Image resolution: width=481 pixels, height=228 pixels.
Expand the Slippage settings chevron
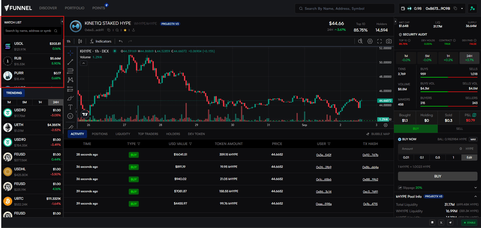[x=475, y=188]
